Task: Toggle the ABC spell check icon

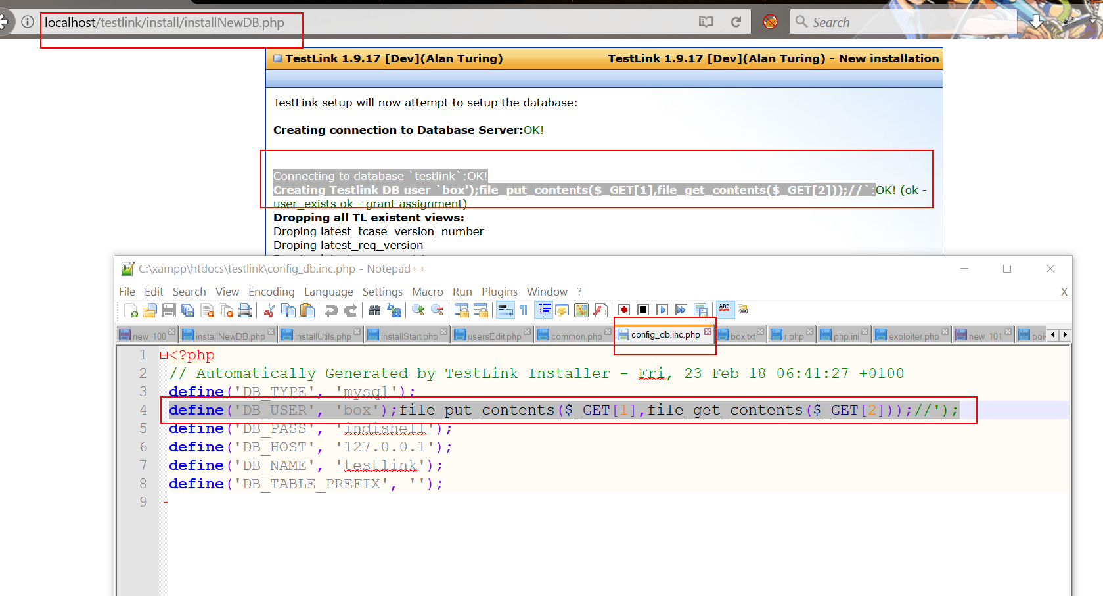Action: coord(725,309)
